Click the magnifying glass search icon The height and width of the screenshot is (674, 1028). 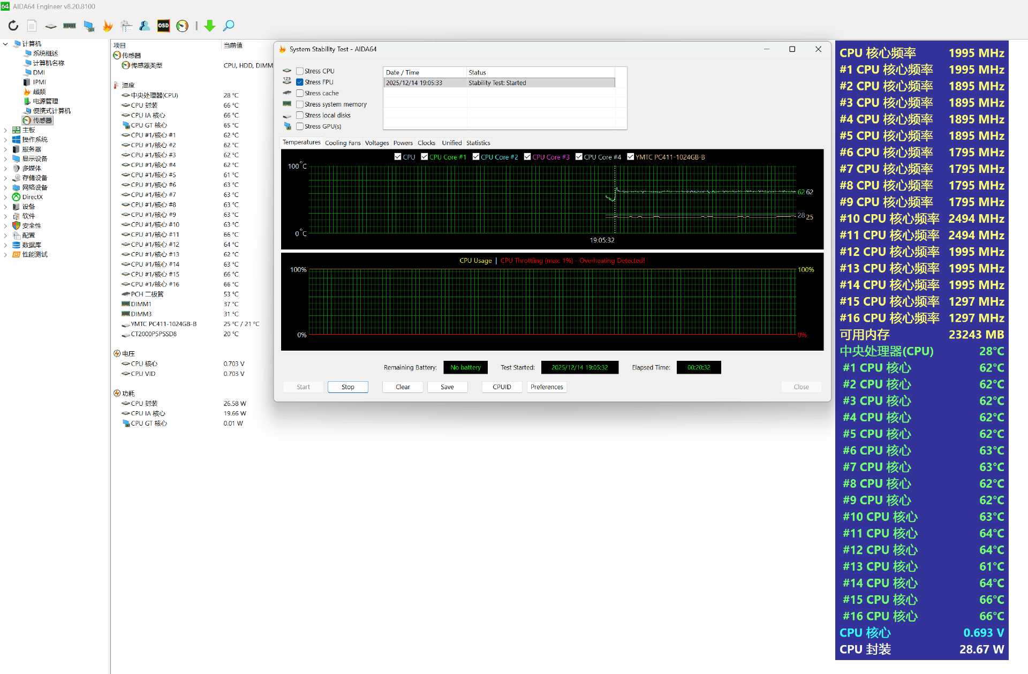[x=229, y=26]
